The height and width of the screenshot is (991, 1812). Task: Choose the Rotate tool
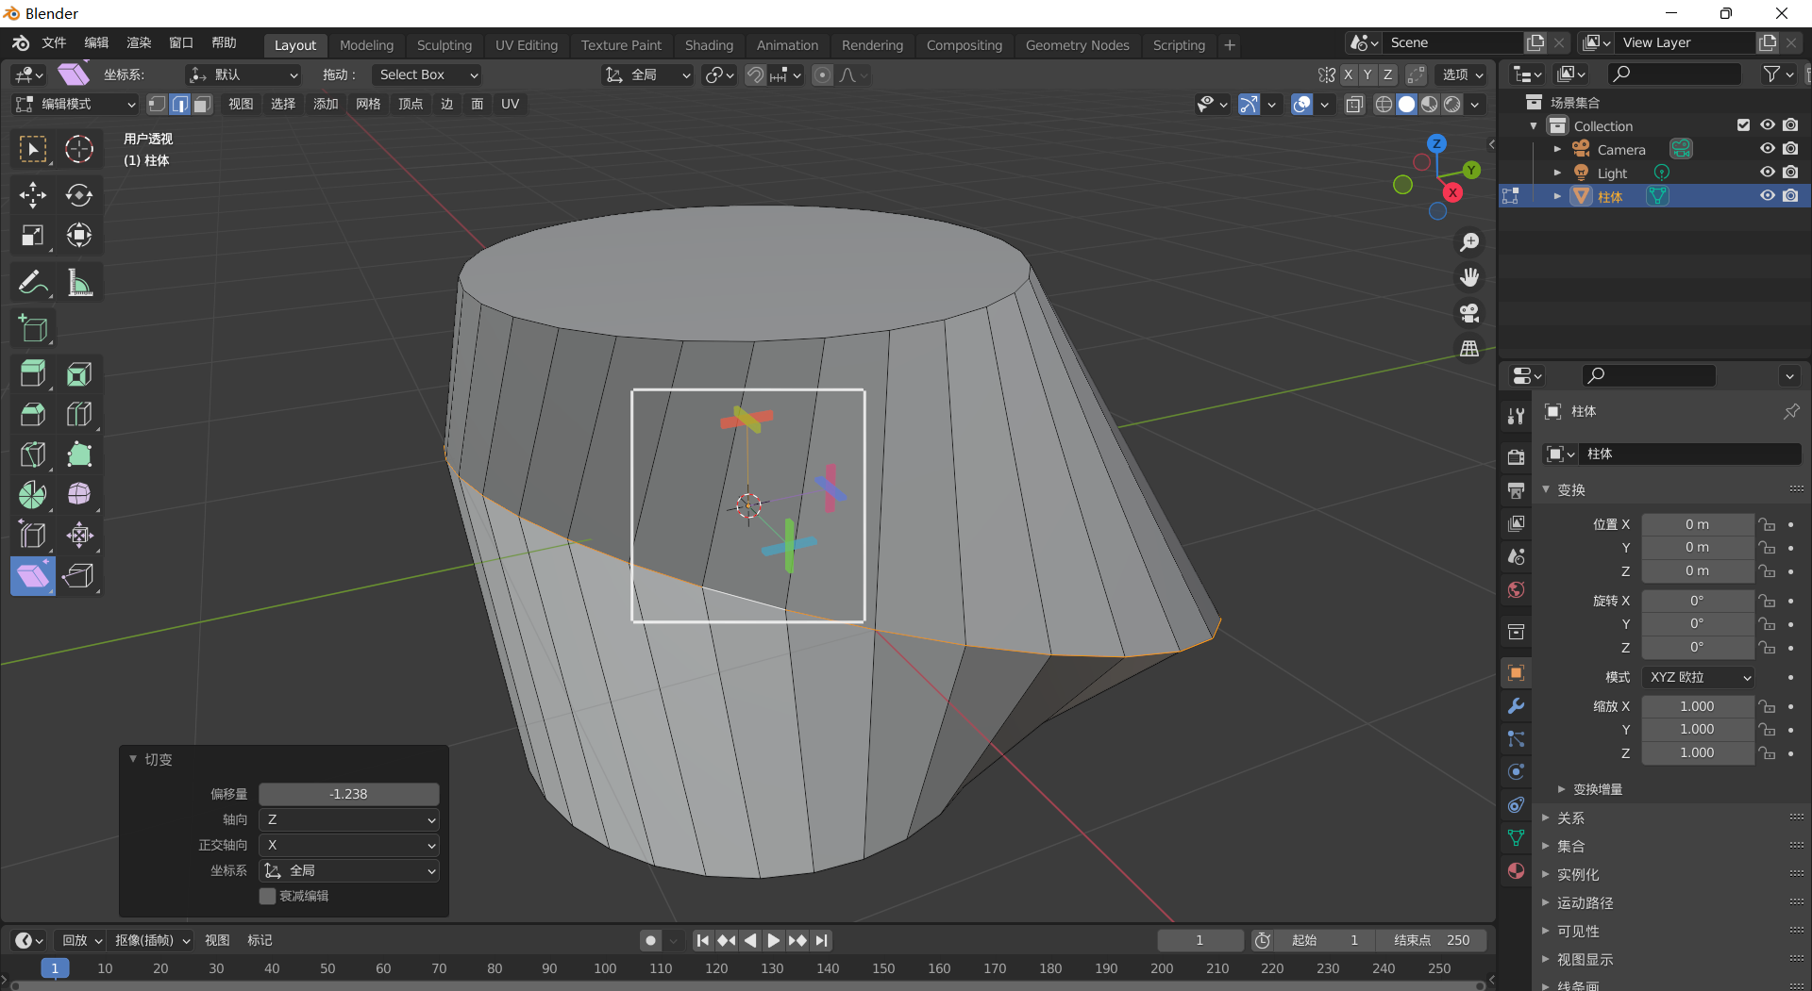(79, 195)
